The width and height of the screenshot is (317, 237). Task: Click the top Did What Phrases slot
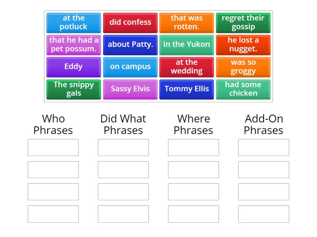click(x=123, y=147)
